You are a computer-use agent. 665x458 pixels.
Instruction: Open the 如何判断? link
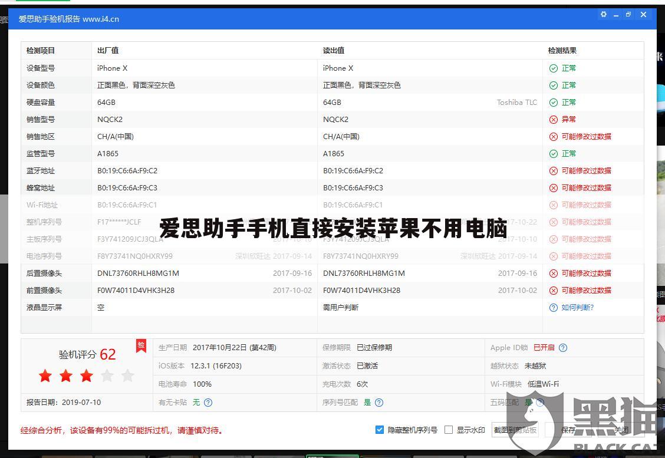[x=577, y=308]
